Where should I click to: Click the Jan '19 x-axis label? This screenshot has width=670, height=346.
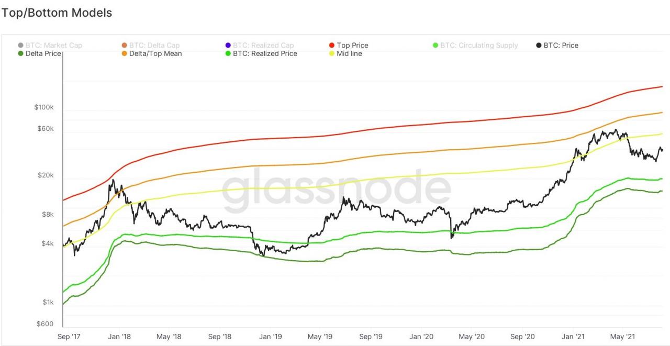point(270,337)
